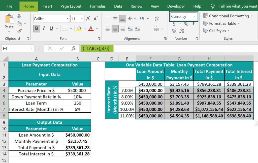Viewport: 258px width, 163px height.
Task: Open the Developer ribbon tab
Action: [x=176, y=6]
